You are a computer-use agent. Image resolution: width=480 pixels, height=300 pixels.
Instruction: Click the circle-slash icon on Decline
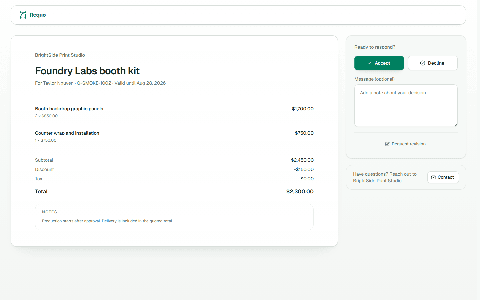click(x=423, y=63)
